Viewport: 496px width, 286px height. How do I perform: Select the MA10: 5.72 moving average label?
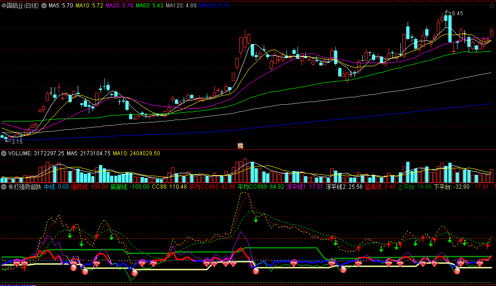pyautogui.click(x=89, y=6)
